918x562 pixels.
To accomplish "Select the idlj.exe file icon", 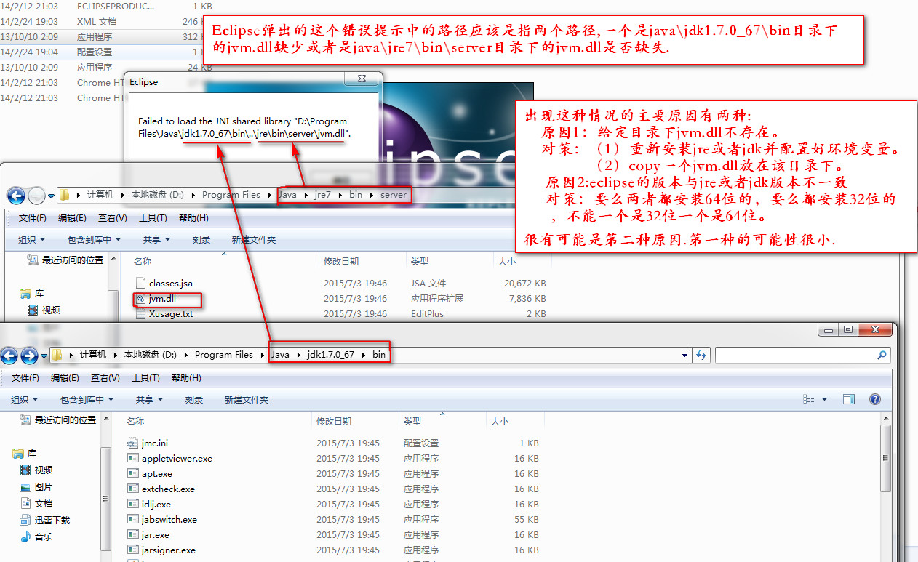I will [132, 504].
